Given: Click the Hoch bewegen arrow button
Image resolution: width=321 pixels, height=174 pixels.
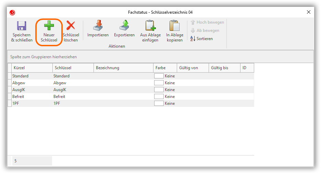Looking at the screenshot, I should point(207,22).
